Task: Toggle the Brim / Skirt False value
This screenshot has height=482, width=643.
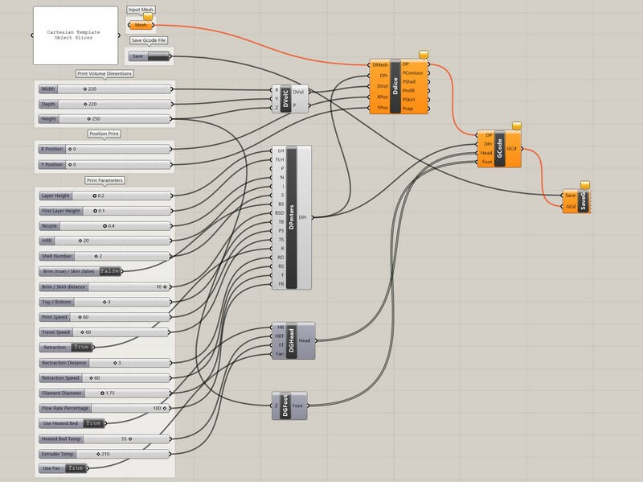Action: point(111,271)
